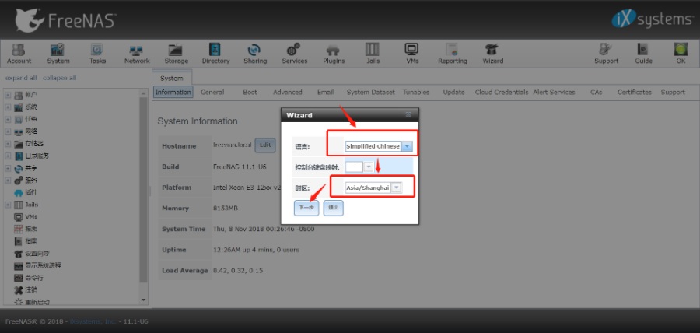Open the Sharing toolbar icon

click(255, 53)
